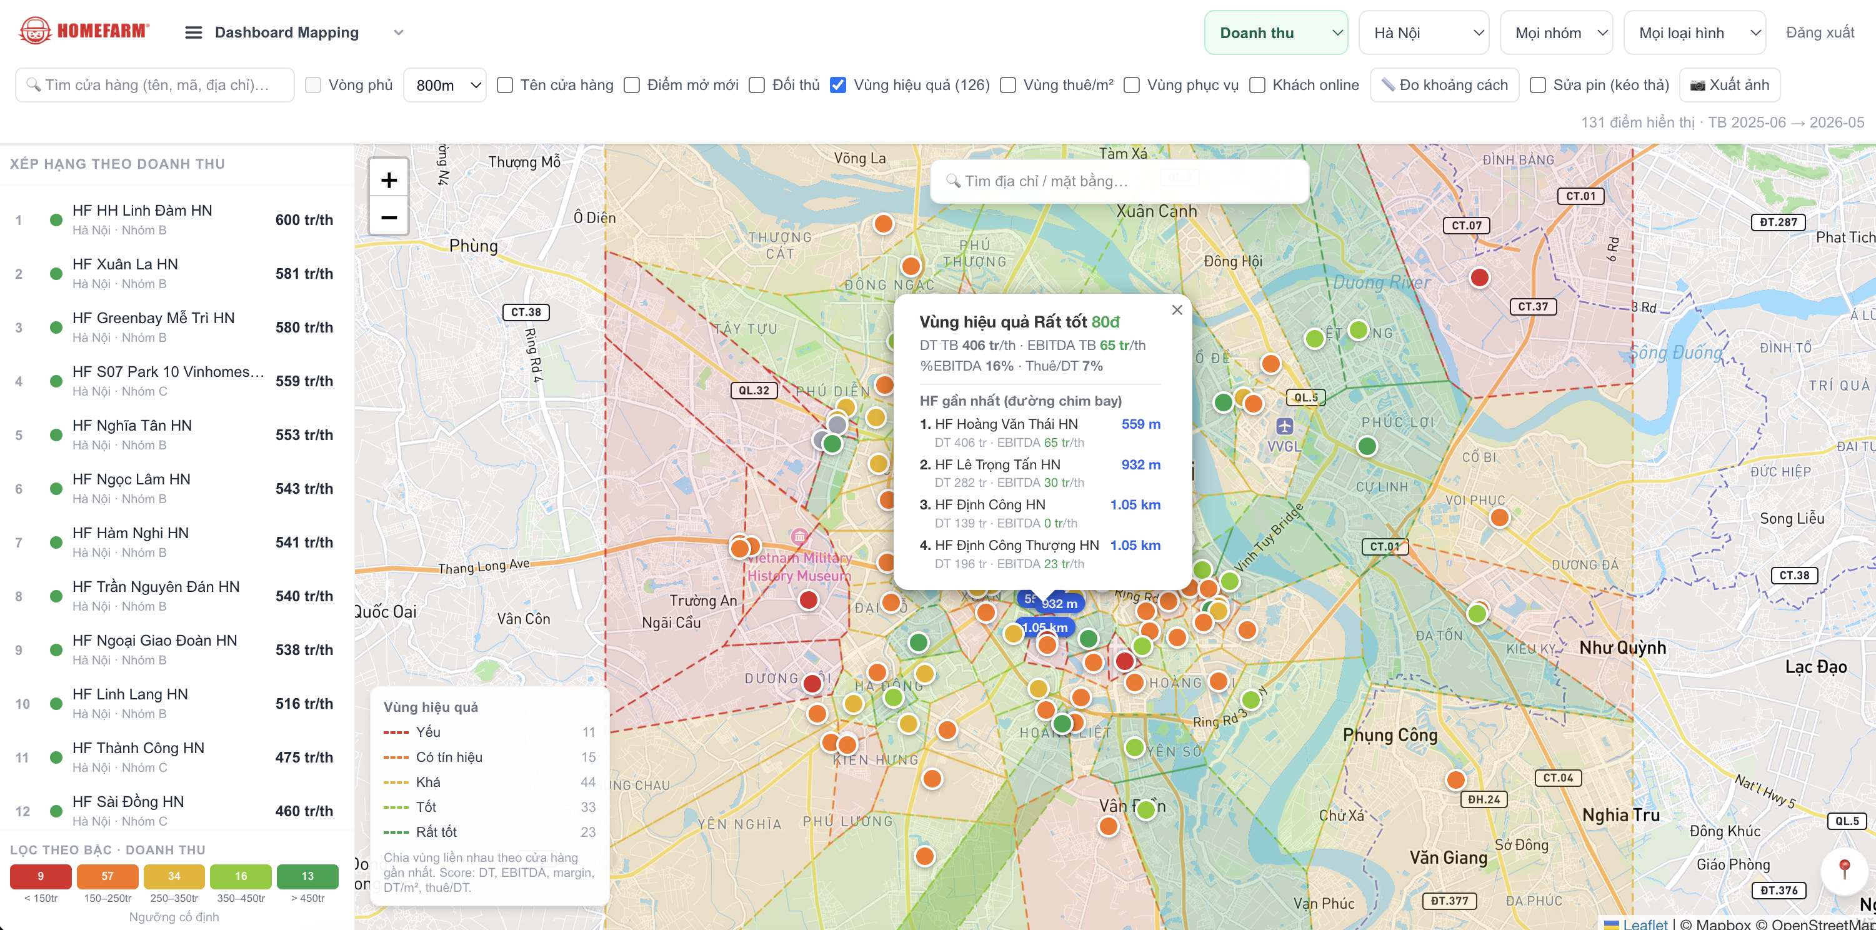The width and height of the screenshot is (1876, 930).
Task: Click the Homefarm logo
Action: [84, 31]
